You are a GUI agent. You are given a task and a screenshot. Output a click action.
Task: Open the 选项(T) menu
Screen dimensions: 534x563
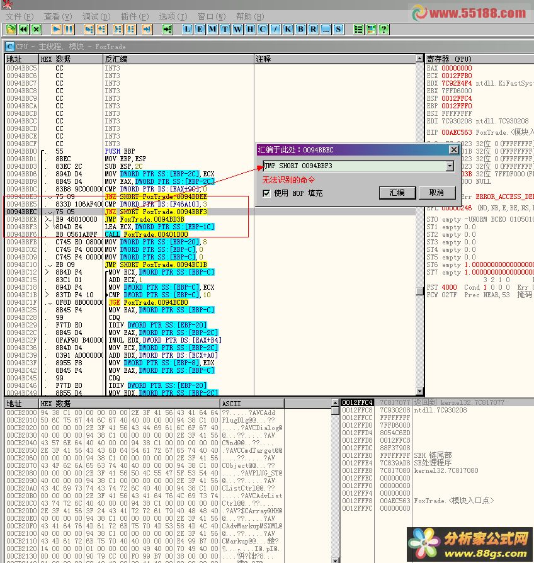pos(173,16)
